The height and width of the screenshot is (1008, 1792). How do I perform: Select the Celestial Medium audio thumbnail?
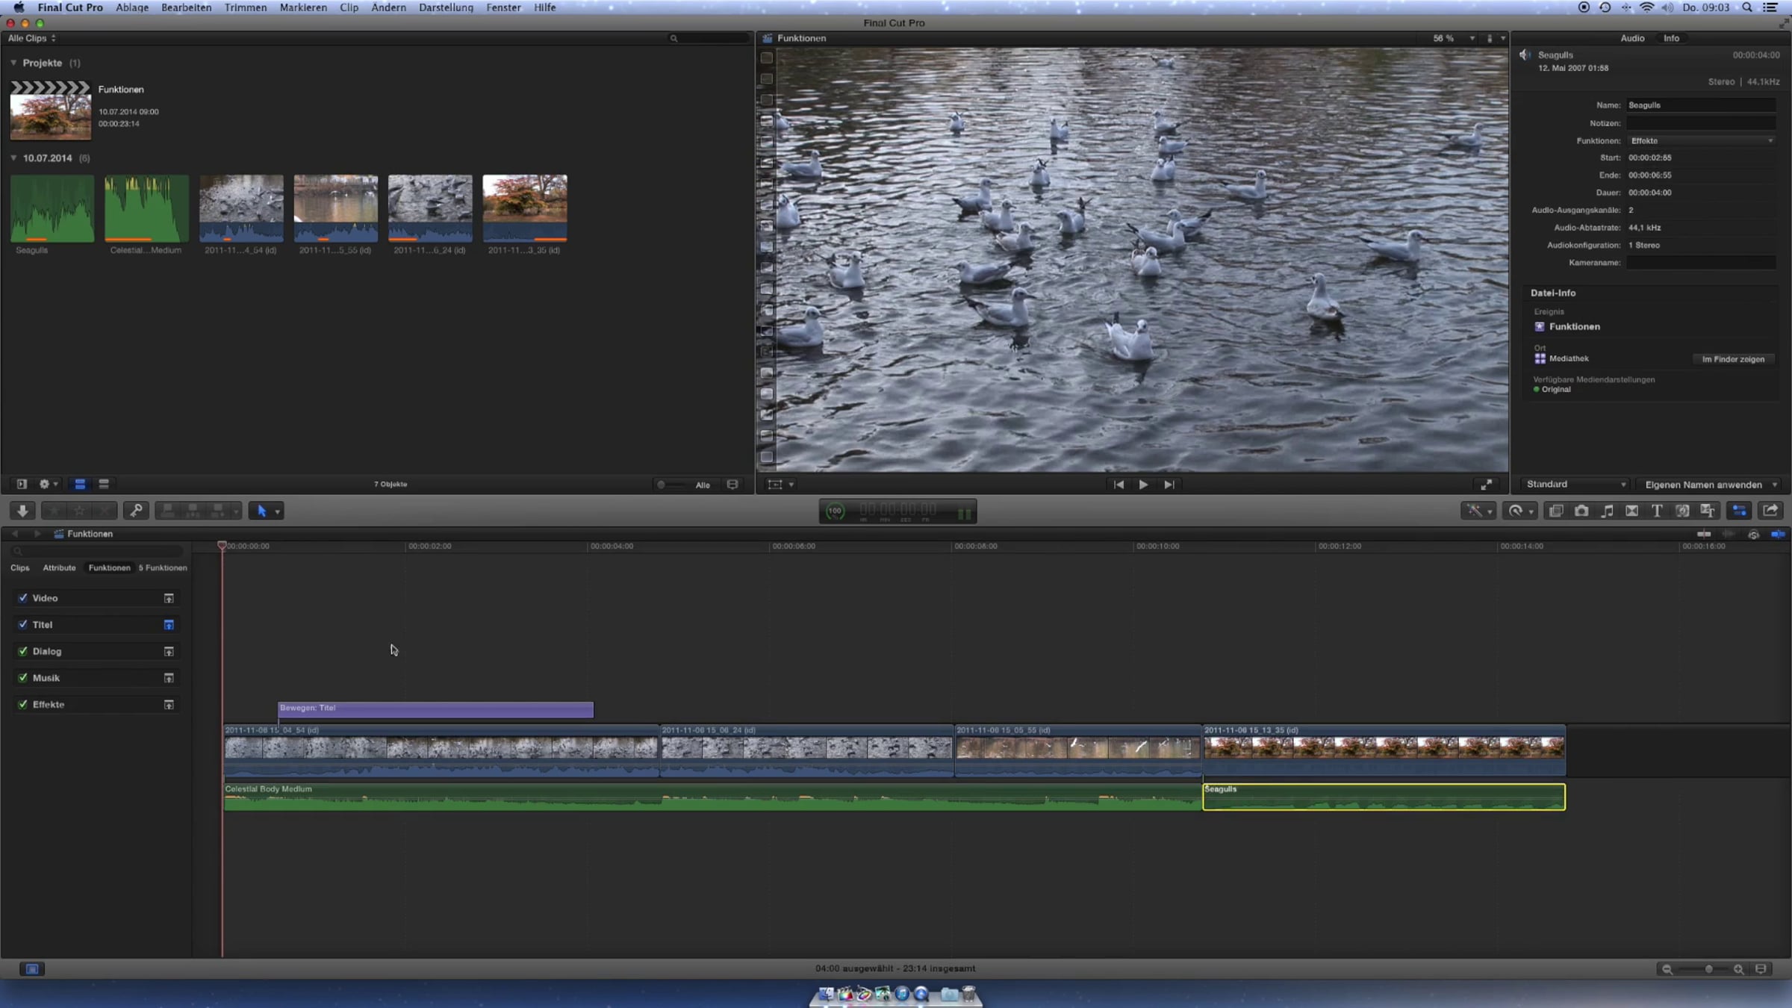tap(146, 208)
